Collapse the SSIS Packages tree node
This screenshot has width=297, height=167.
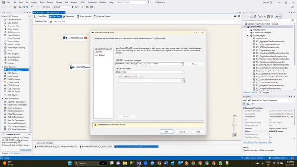pos(247,36)
